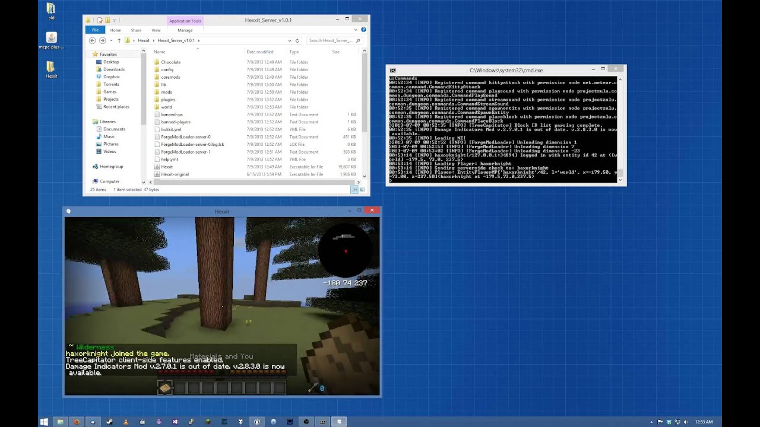This screenshot has width=760, height=427.
Task: Open Manage ribbon tab
Action: (x=185, y=30)
